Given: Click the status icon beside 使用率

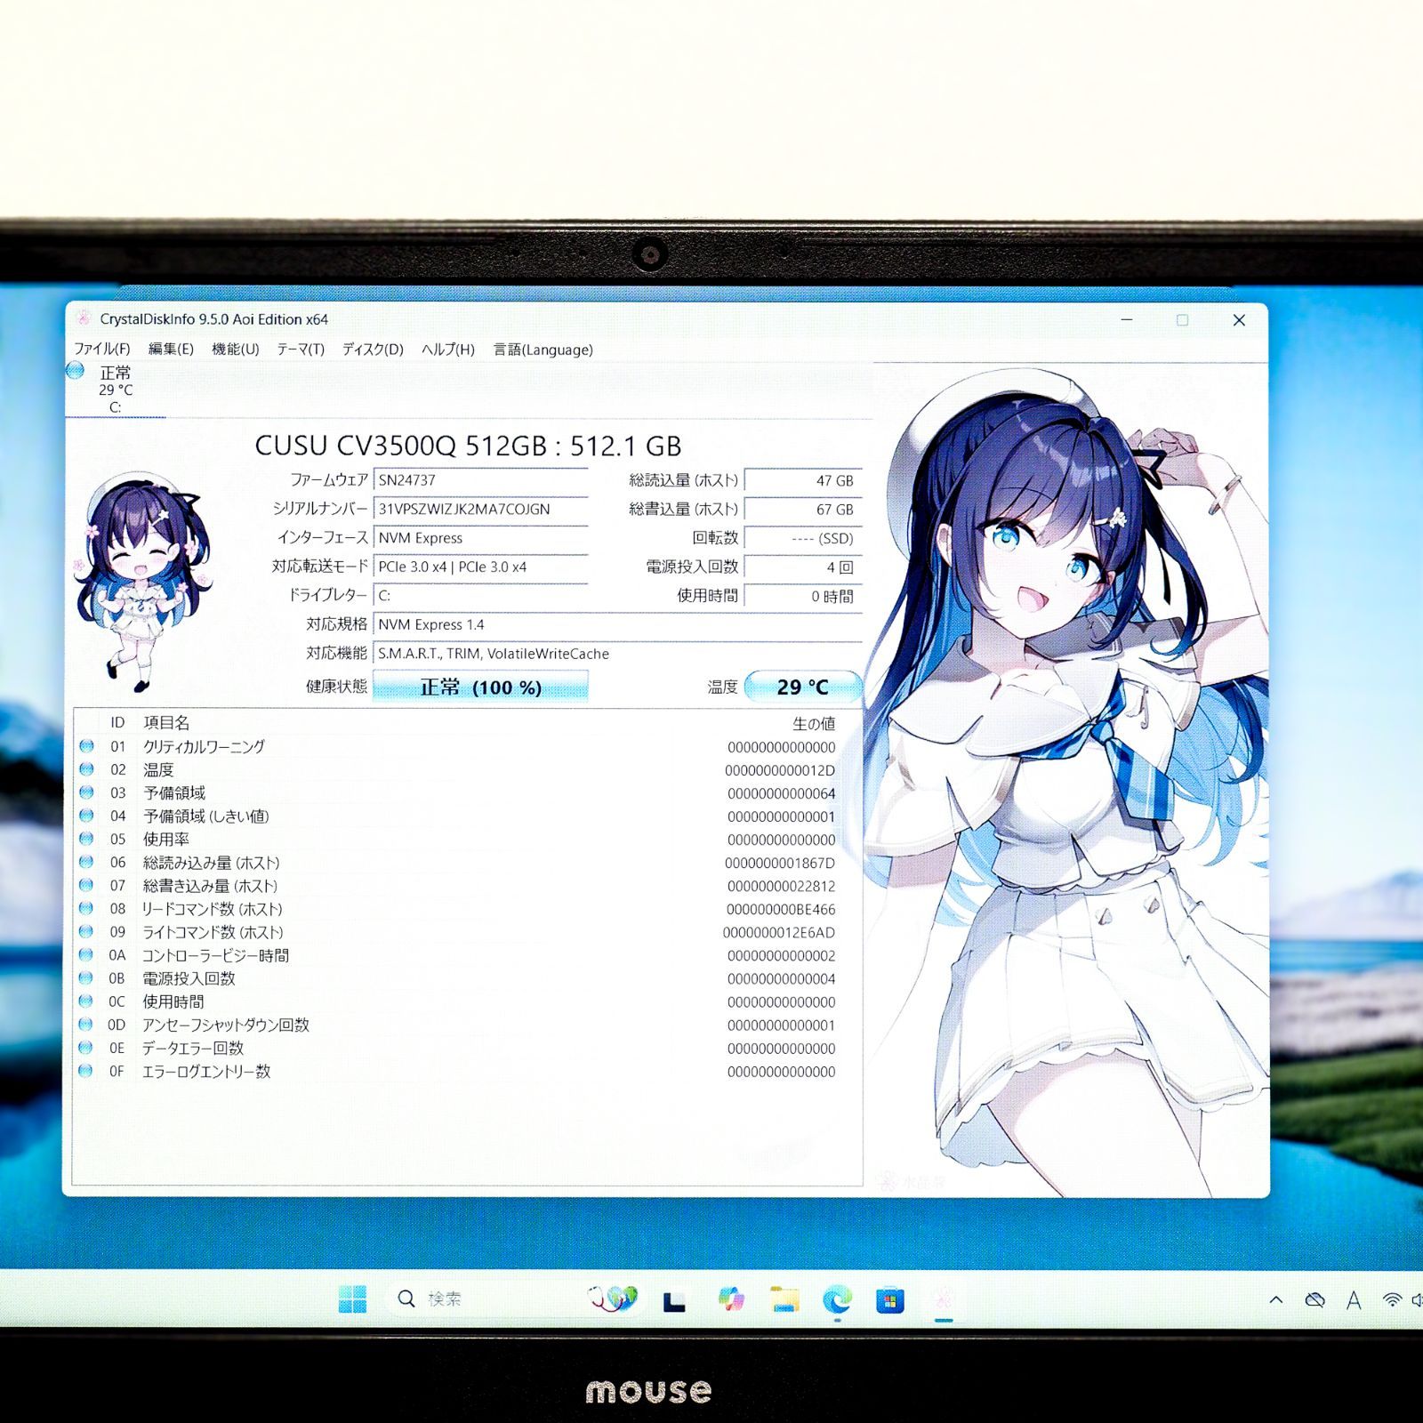Looking at the screenshot, I should tap(87, 838).
